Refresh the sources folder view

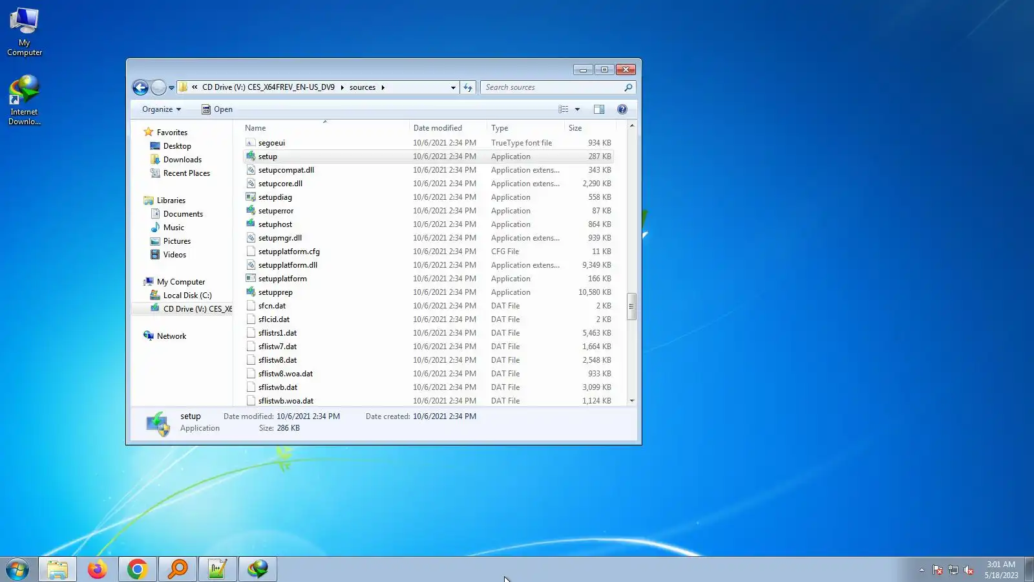tap(468, 87)
